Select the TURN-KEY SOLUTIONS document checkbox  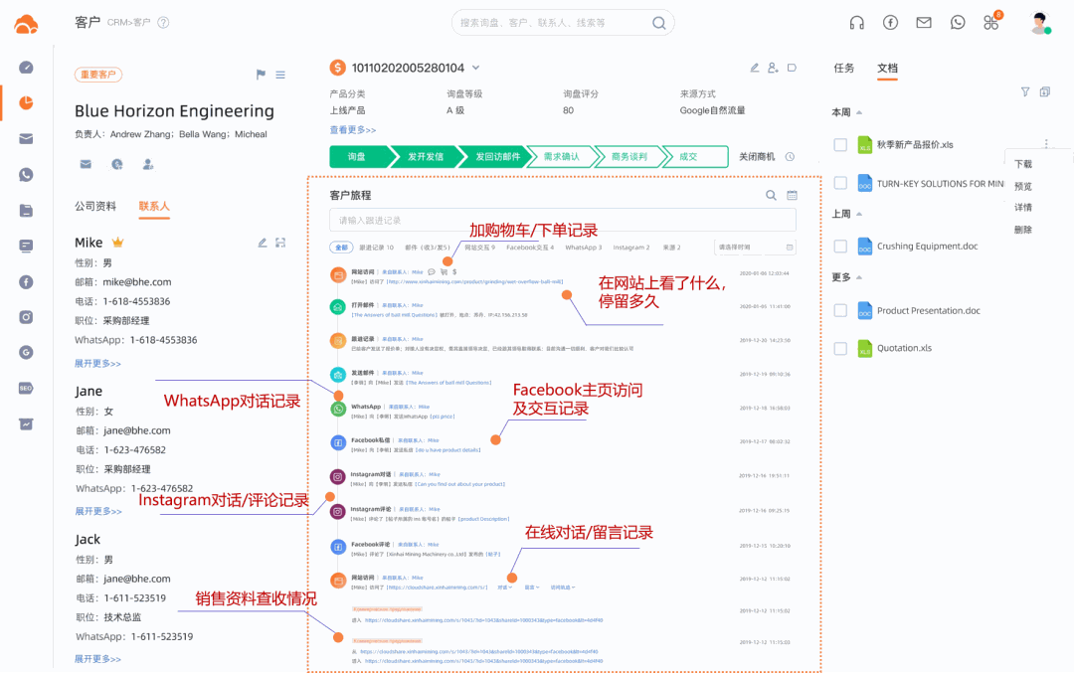pyautogui.click(x=840, y=184)
